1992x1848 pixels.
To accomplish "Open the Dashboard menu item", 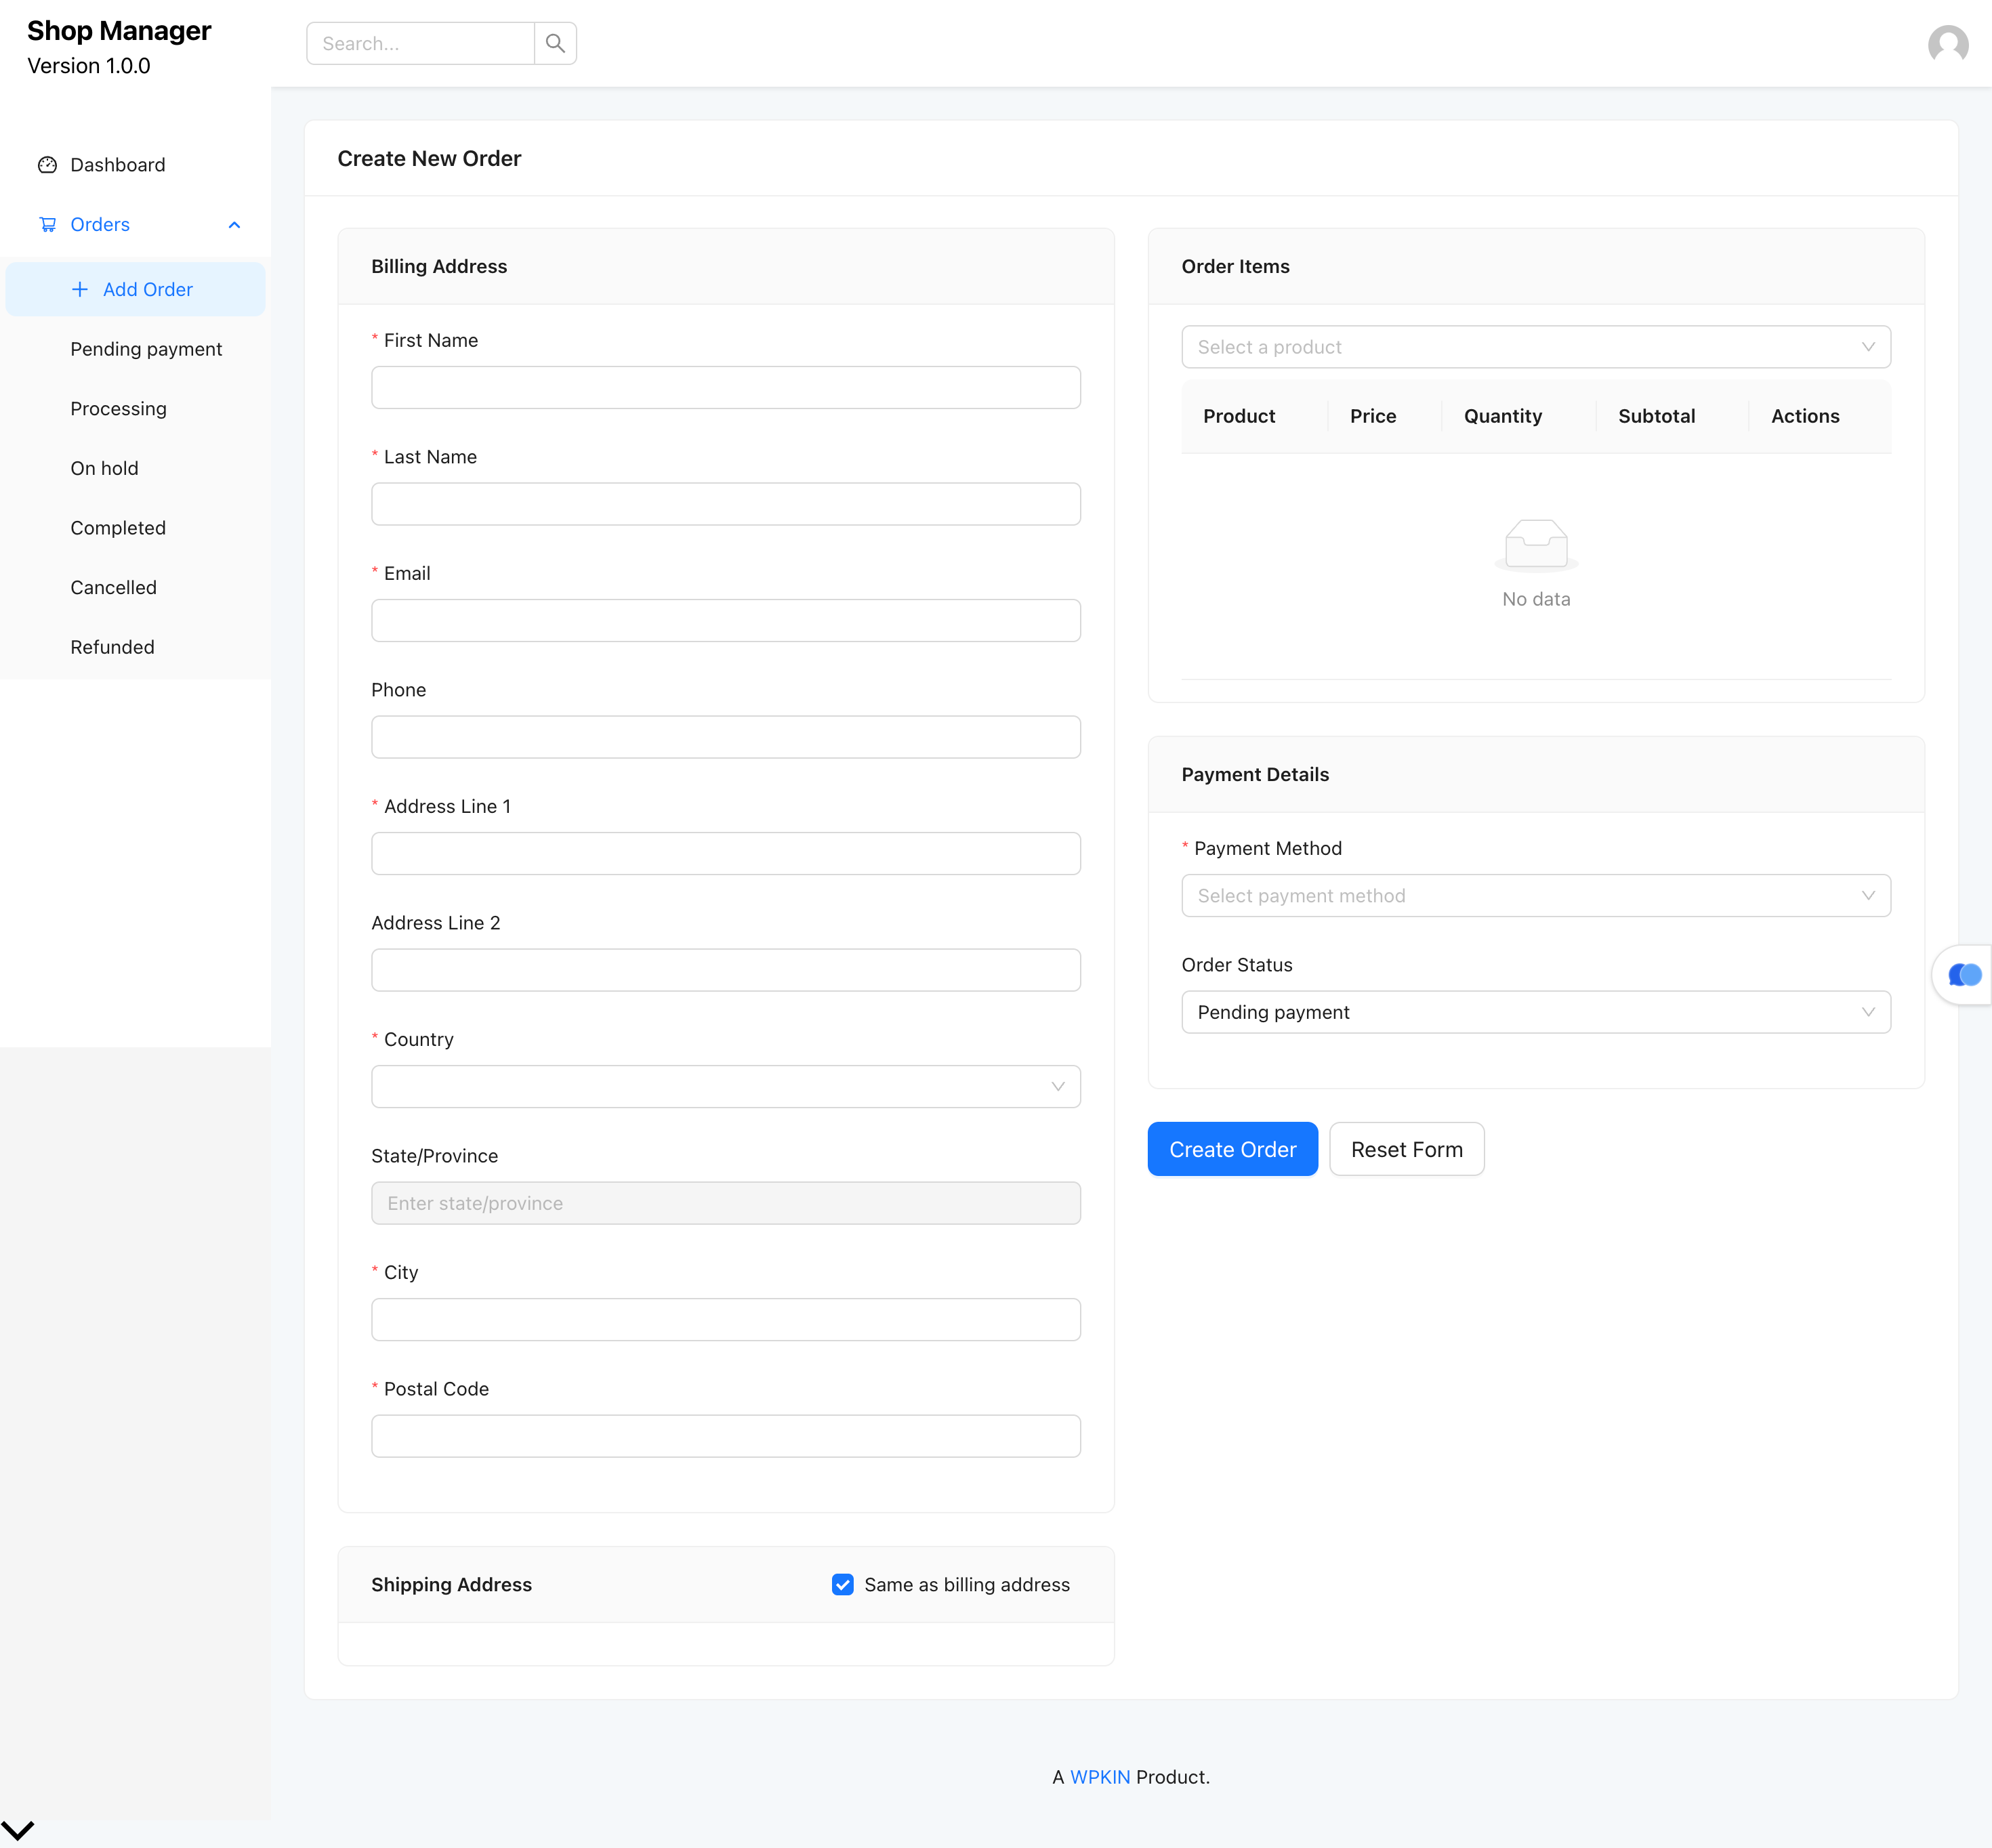I will point(136,165).
